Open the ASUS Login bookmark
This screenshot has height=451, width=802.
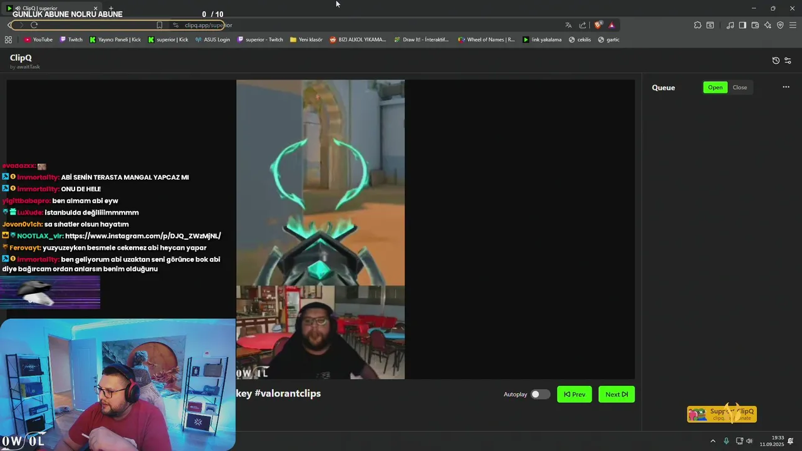212,39
